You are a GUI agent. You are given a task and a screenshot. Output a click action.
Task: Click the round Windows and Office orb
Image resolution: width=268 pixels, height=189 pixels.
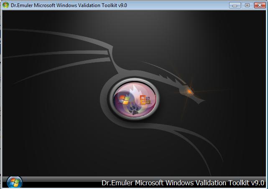pos(134,99)
